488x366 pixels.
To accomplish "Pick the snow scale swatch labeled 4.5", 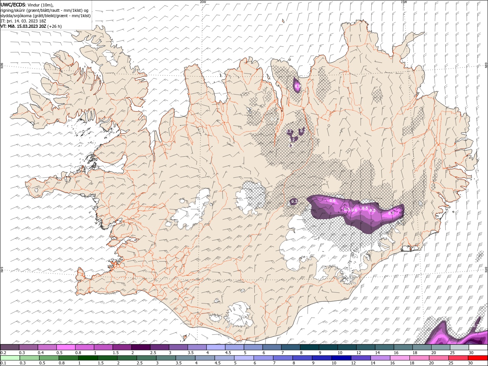I will (234, 347).
